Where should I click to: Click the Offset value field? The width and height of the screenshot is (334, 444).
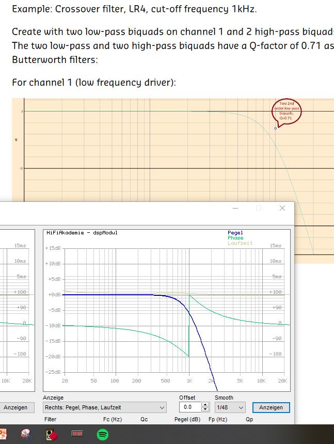tap(190, 407)
